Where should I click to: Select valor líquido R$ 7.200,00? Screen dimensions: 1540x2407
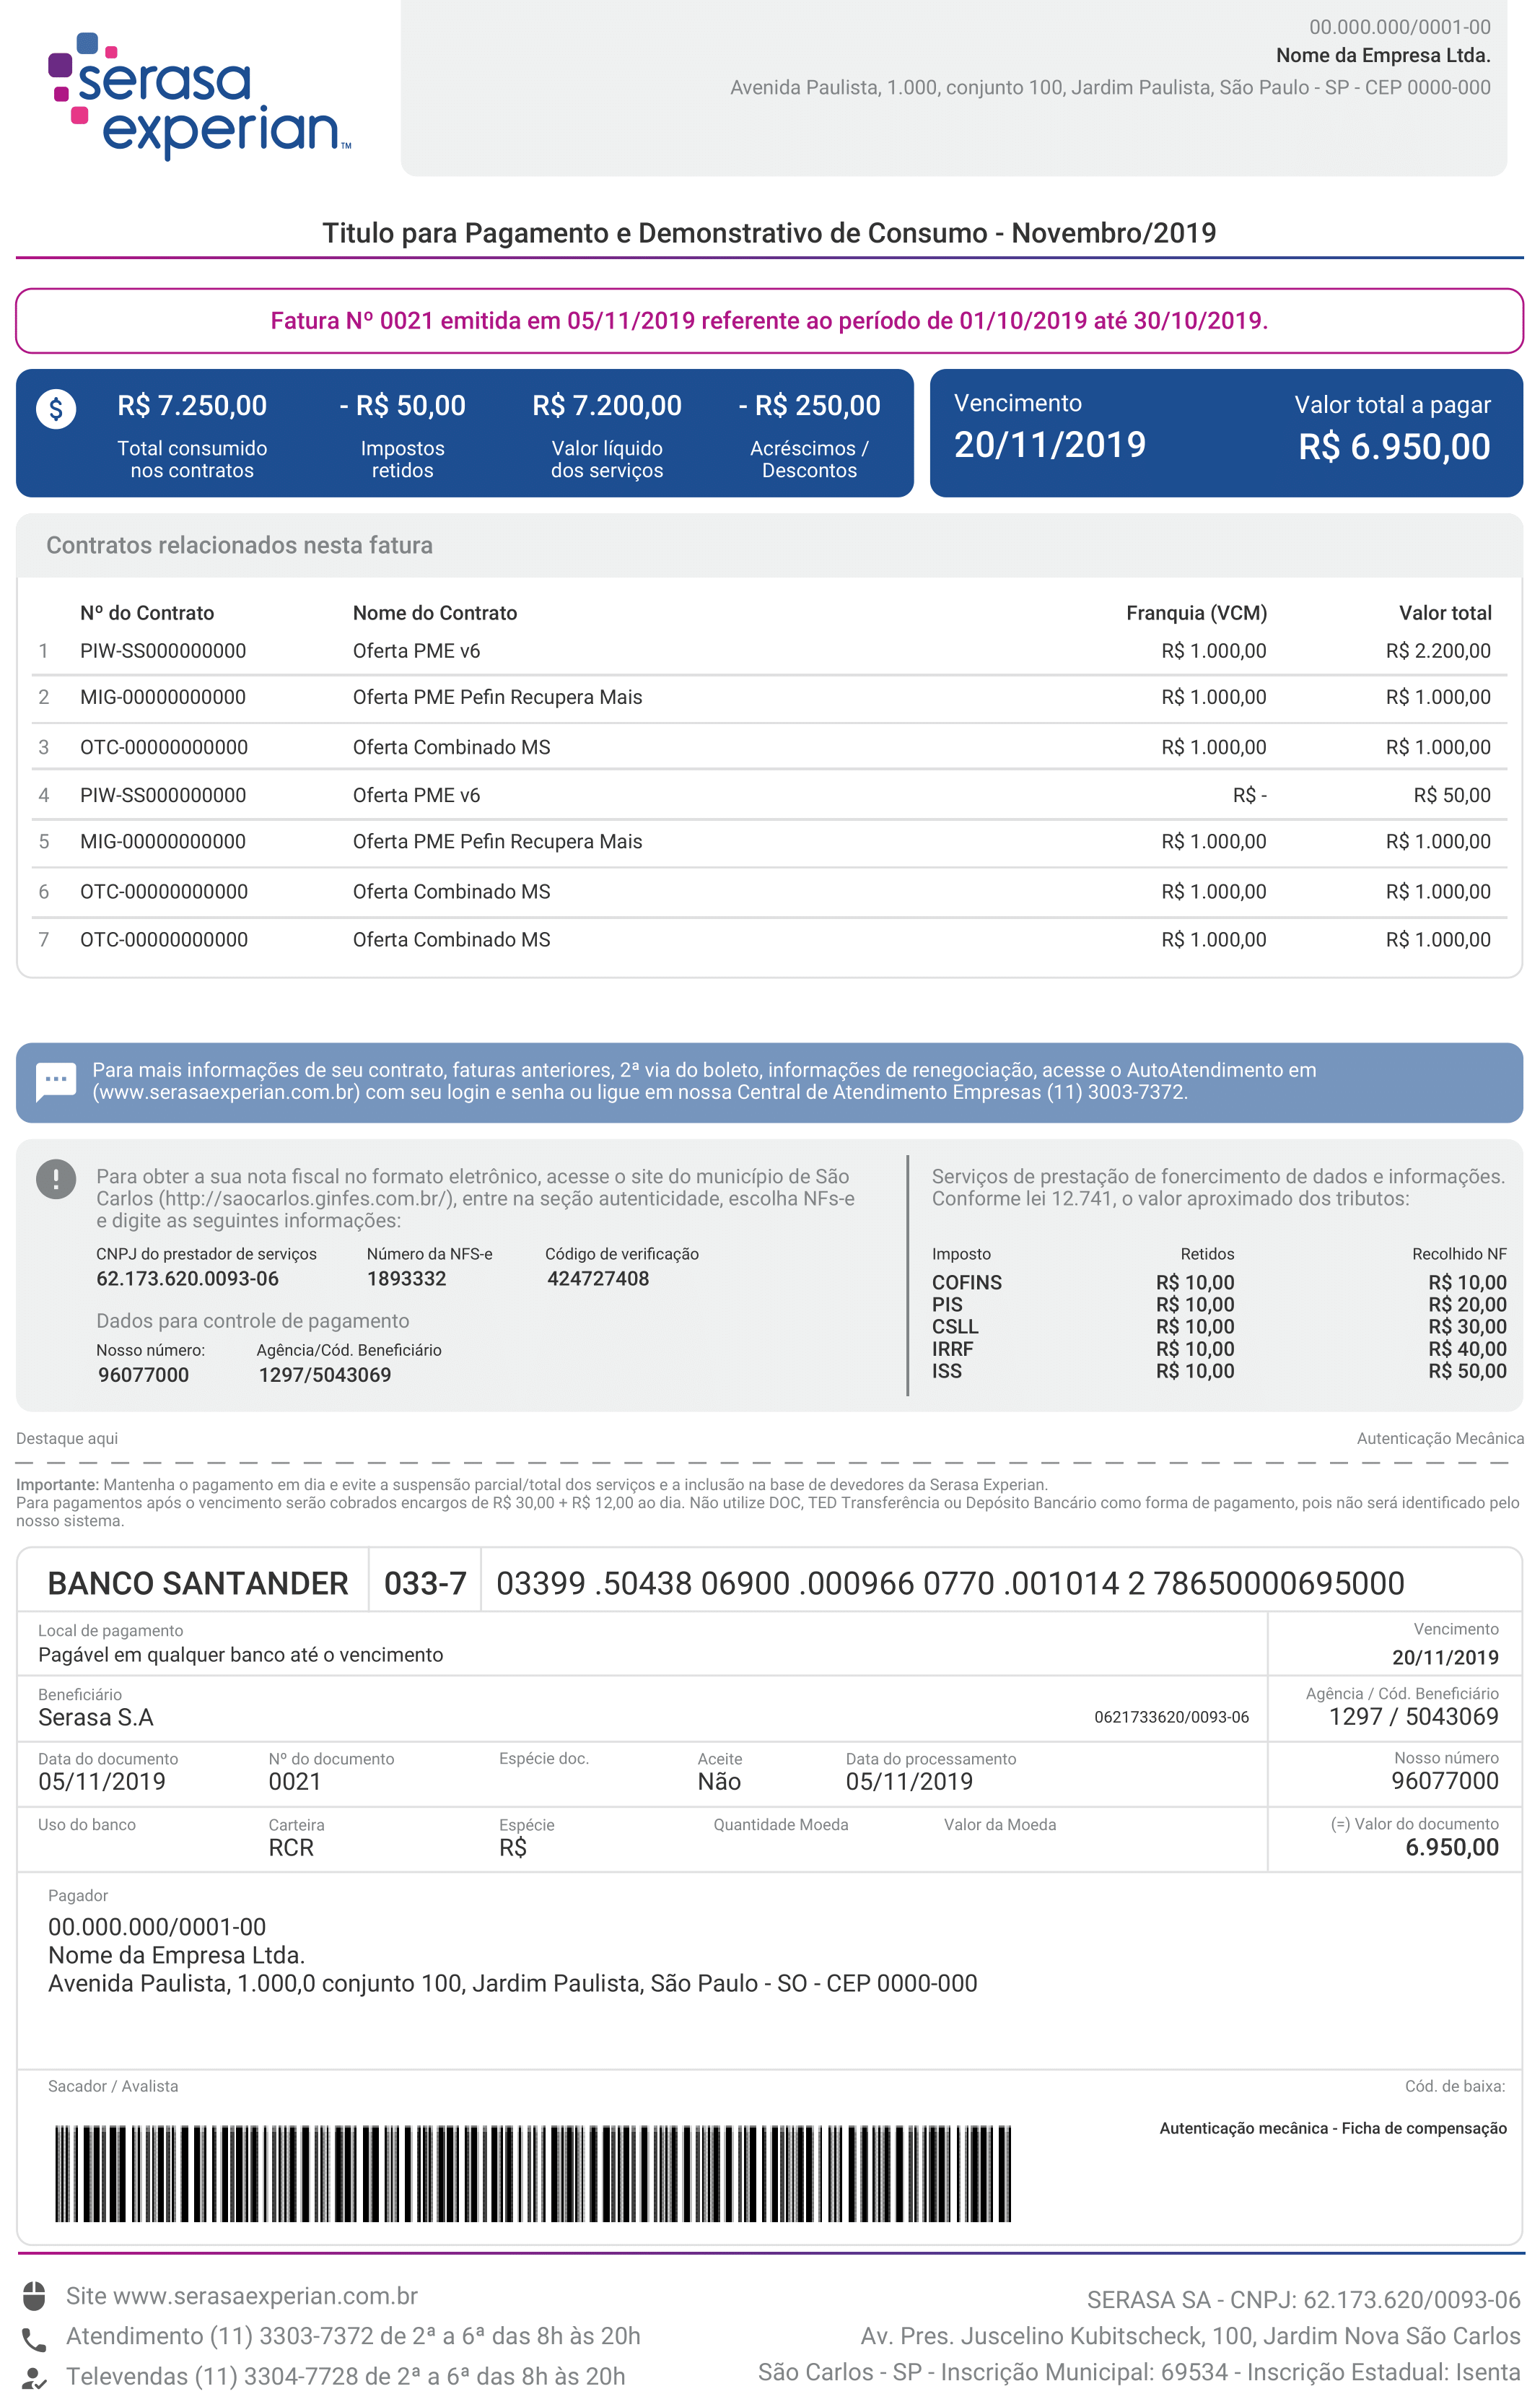[607, 405]
